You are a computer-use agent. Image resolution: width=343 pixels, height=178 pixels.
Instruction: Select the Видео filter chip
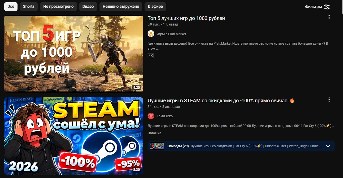[88, 7]
